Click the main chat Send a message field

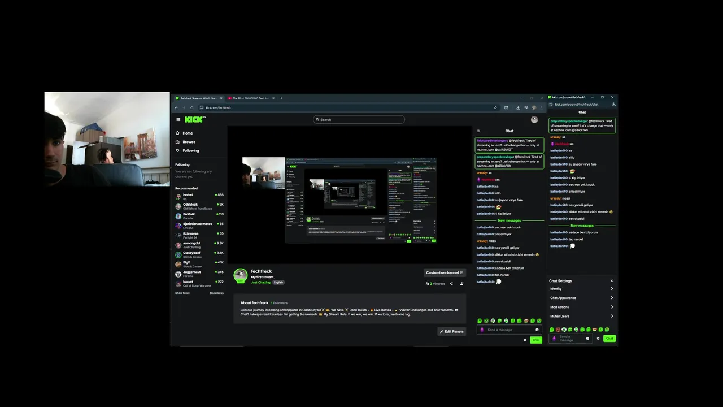pyautogui.click(x=510, y=330)
